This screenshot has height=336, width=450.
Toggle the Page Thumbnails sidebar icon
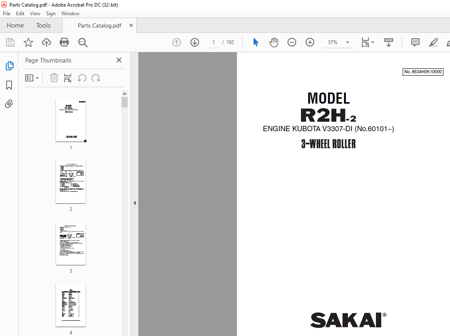point(9,65)
